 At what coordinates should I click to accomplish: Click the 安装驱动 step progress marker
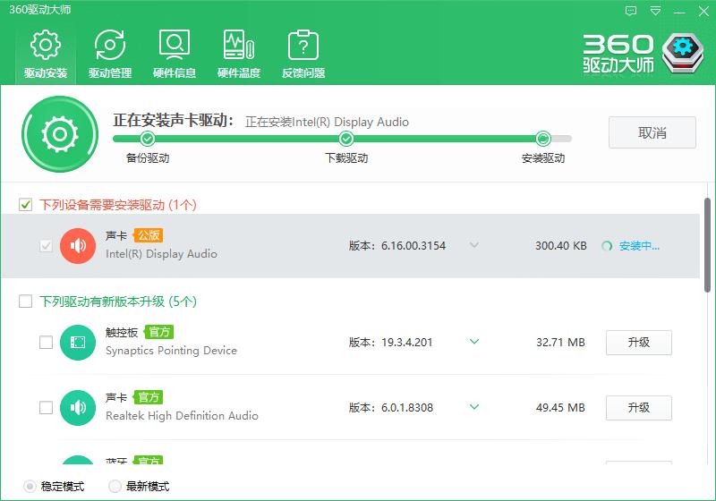(x=543, y=139)
